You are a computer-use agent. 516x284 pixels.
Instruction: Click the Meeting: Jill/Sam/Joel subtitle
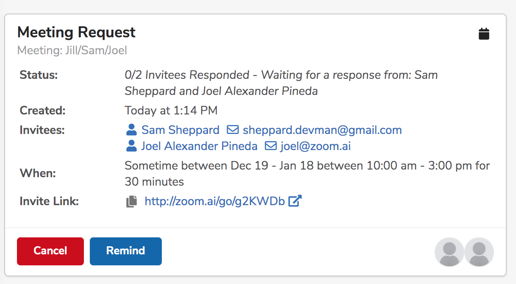coord(72,50)
